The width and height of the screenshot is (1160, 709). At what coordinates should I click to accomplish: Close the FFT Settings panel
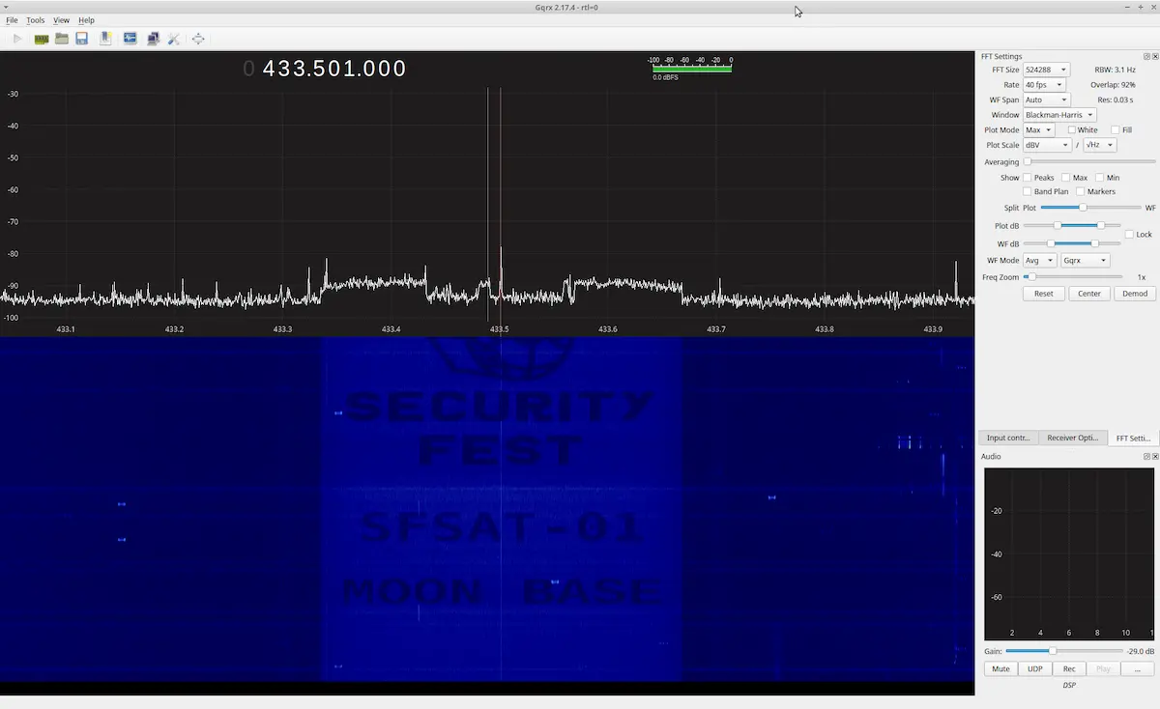(1155, 56)
